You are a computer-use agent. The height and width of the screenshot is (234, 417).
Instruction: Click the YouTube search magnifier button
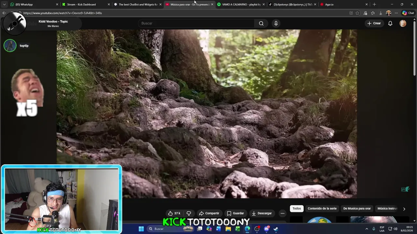[261, 23]
